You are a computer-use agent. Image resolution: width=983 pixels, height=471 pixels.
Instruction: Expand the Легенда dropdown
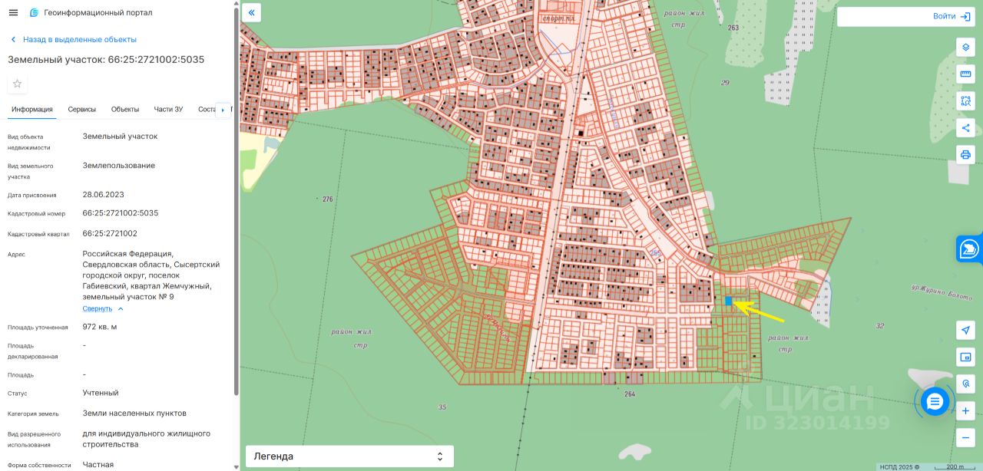(349, 456)
